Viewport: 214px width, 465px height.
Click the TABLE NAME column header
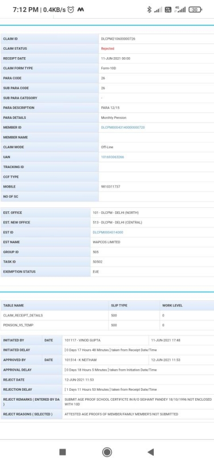click(13, 305)
